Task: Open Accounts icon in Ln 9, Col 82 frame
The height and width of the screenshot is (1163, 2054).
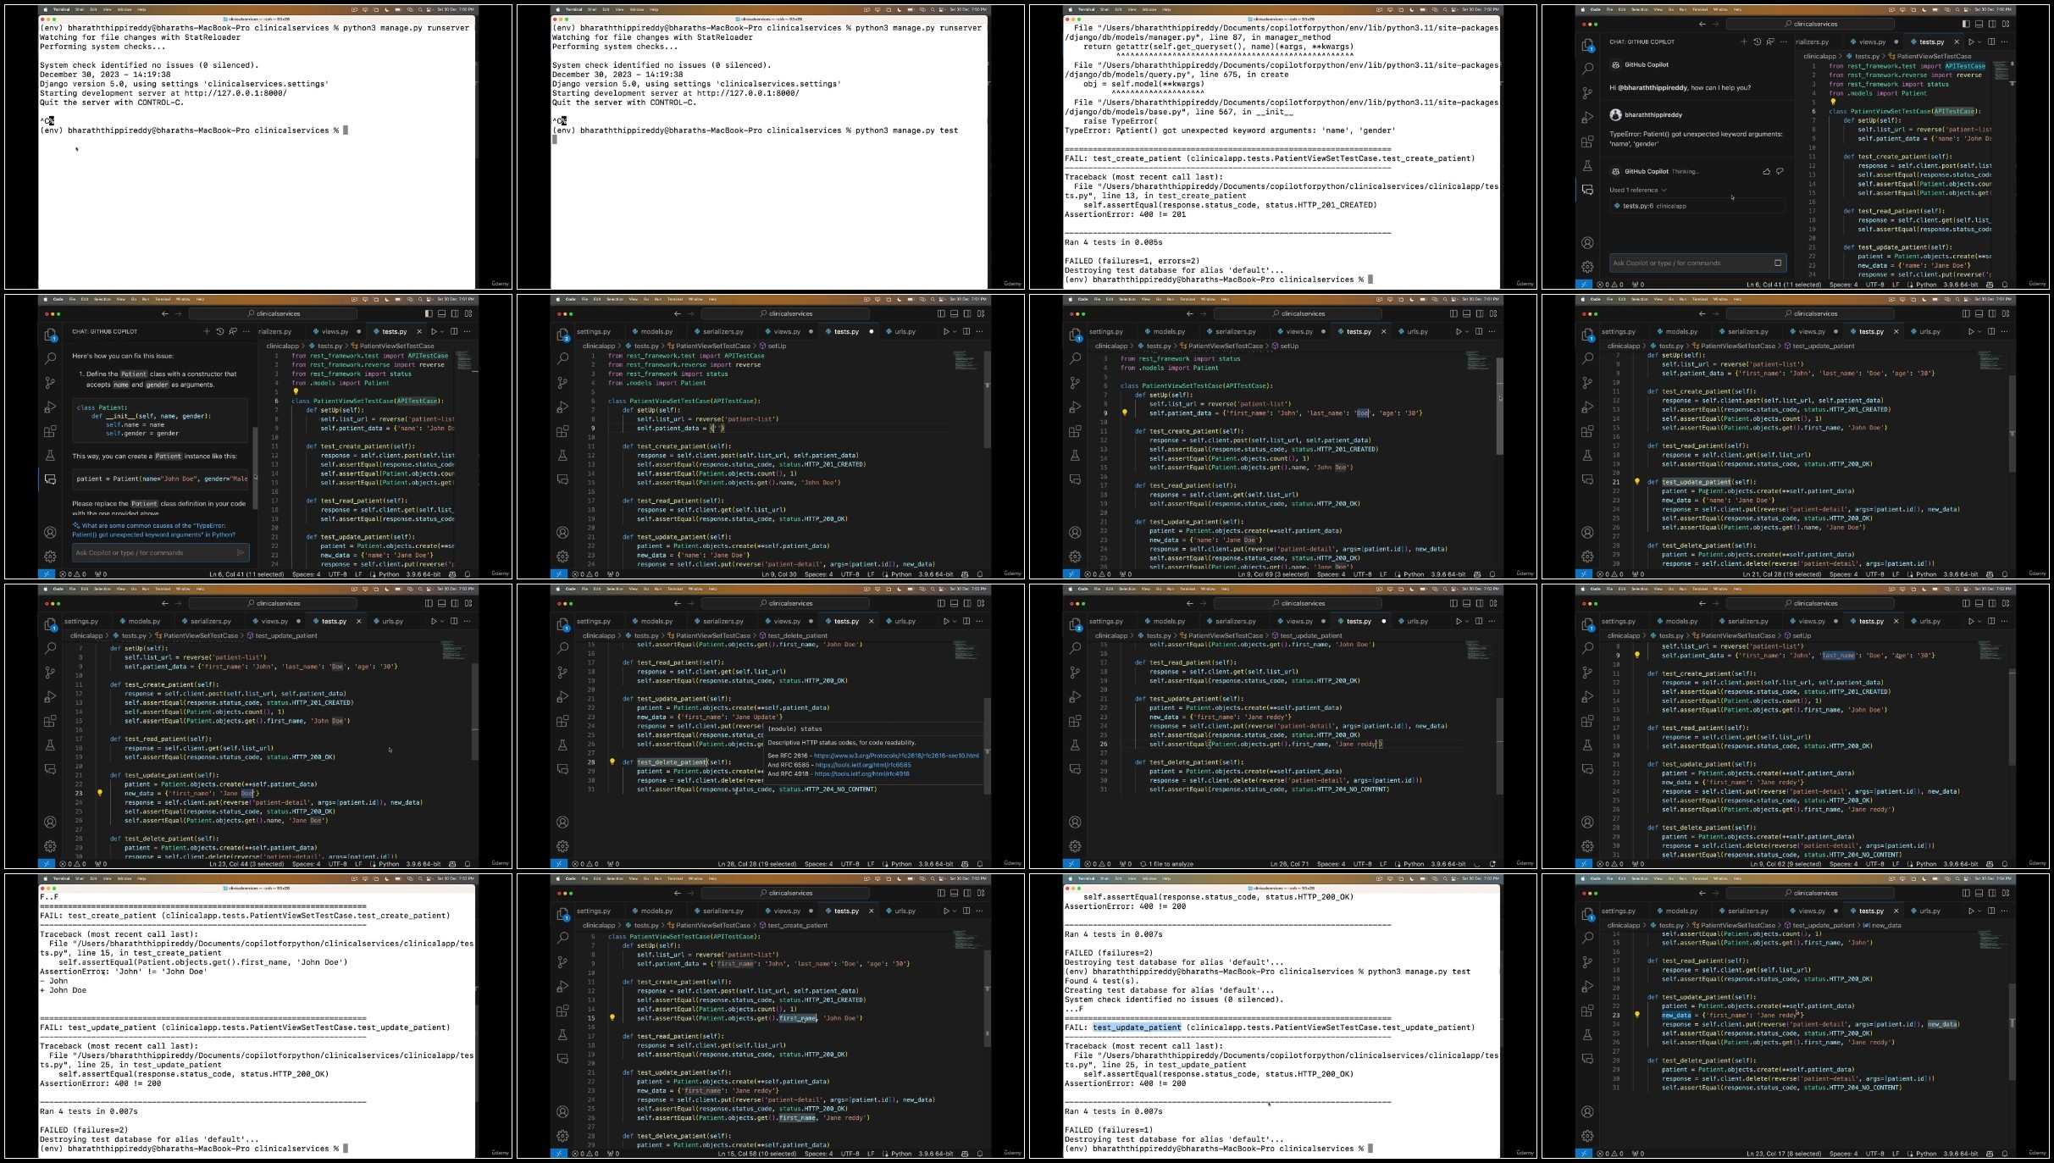Action: tap(1587, 822)
